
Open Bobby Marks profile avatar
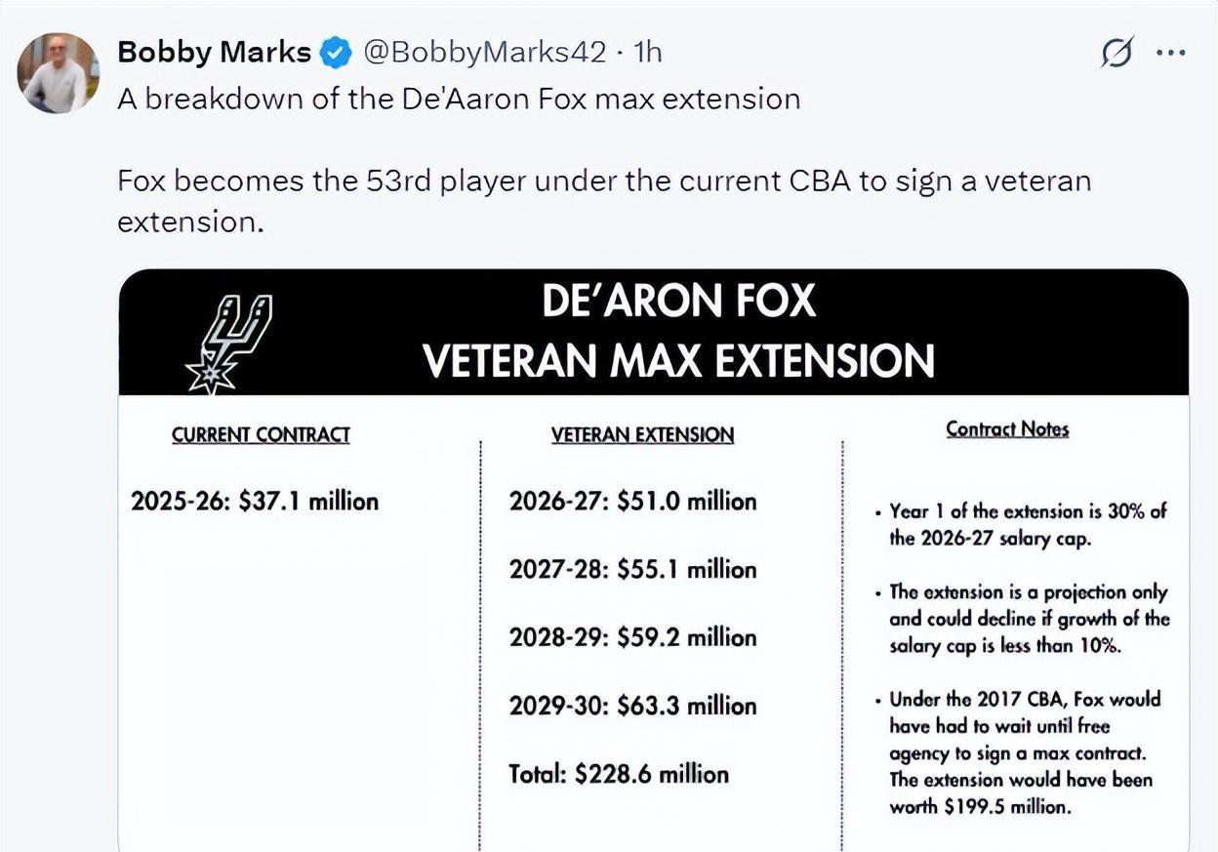59,73
